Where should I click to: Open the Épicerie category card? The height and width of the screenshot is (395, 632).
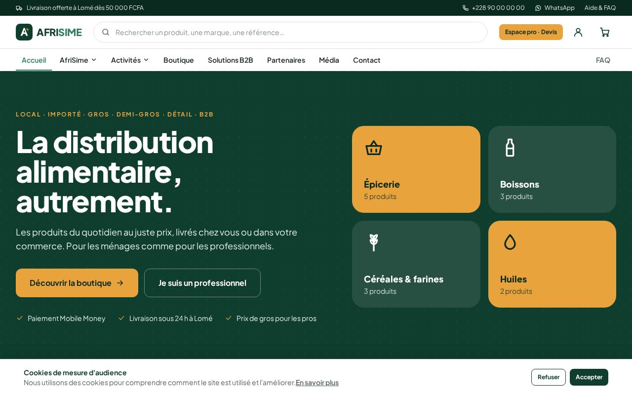click(x=416, y=169)
